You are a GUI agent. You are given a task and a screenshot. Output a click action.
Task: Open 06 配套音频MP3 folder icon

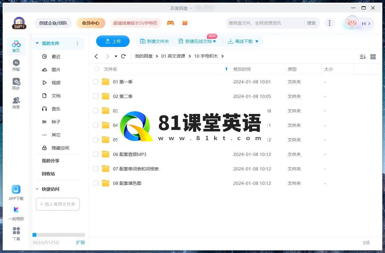pyautogui.click(x=105, y=154)
